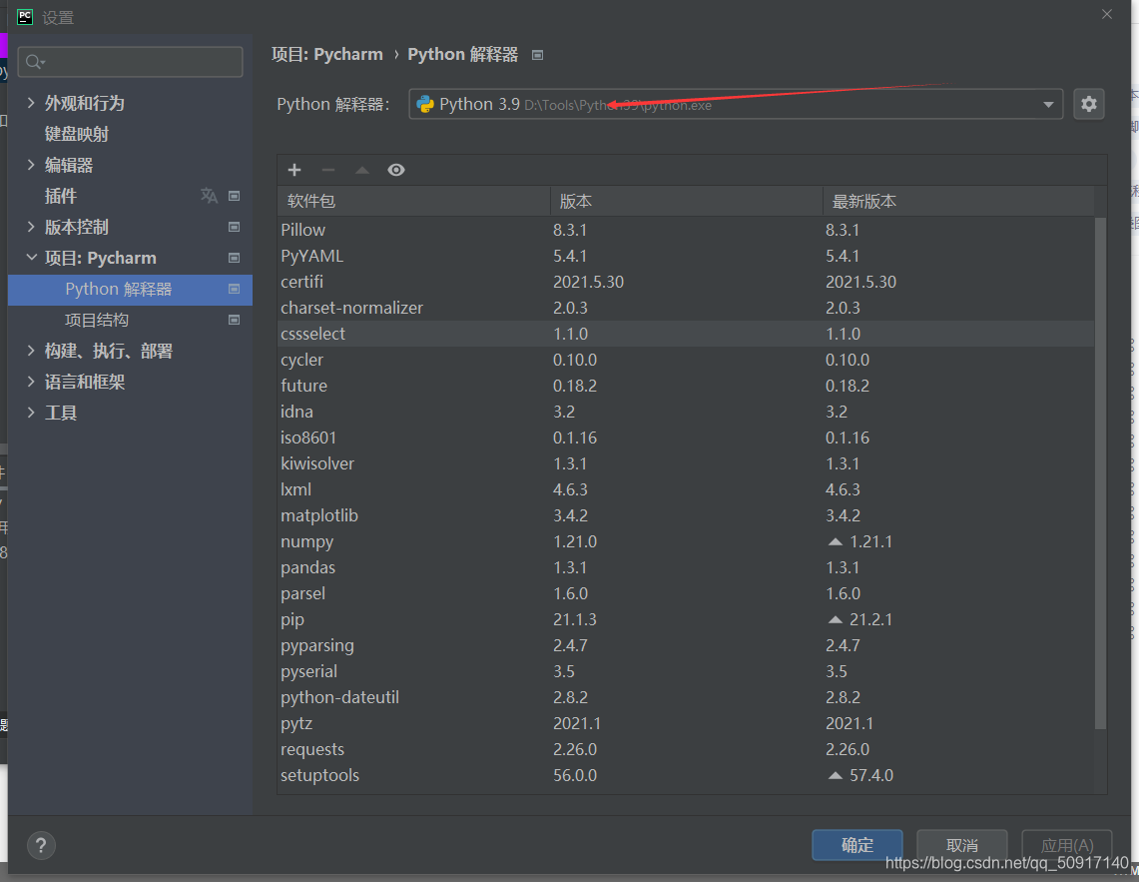This screenshot has height=882, width=1139.
Task: Select the matplotlib package row
Action: pyautogui.click(x=686, y=515)
